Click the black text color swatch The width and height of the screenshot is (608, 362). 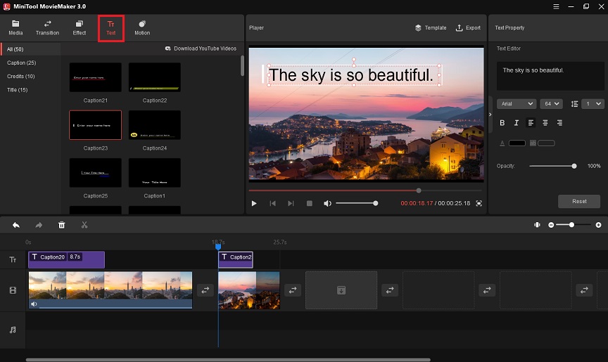coord(517,143)
